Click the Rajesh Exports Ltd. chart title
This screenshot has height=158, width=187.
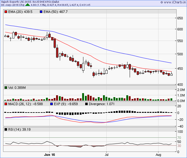(x=30, y=2)
